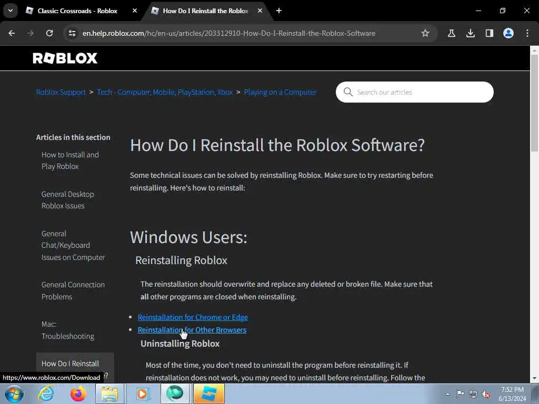Click the Roblox Support breadcrumb link
539x404 pixels.
[x=61, y=92]
